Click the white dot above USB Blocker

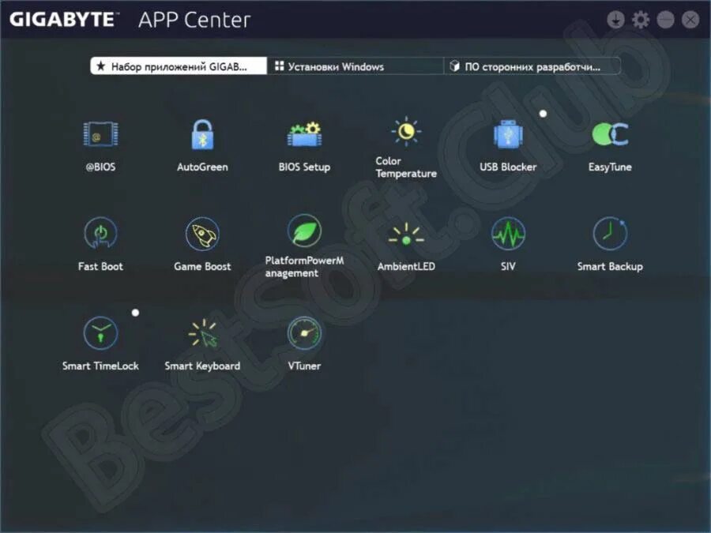coord(543,114)
